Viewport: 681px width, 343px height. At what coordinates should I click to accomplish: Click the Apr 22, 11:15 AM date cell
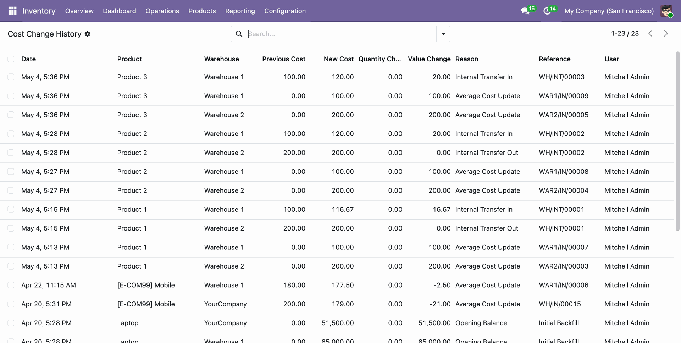click(49, 285)
